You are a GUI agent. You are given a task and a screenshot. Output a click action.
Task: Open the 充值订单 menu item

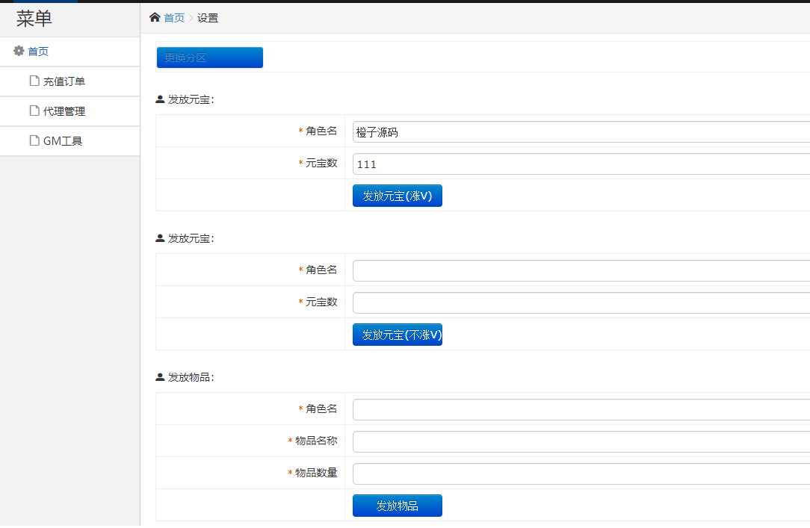tap(64, 81)
